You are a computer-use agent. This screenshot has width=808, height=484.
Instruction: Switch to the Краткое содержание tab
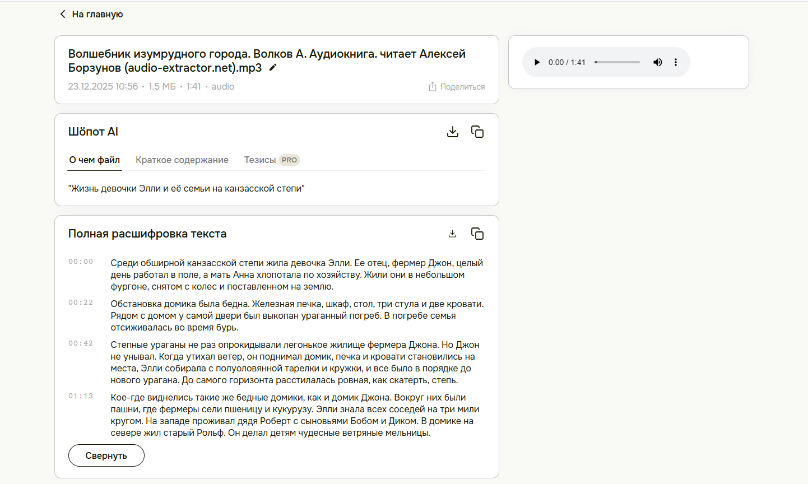(182, 160)
